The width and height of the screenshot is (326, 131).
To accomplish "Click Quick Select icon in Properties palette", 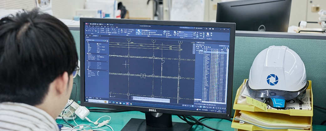I will (x=107, y=41).
